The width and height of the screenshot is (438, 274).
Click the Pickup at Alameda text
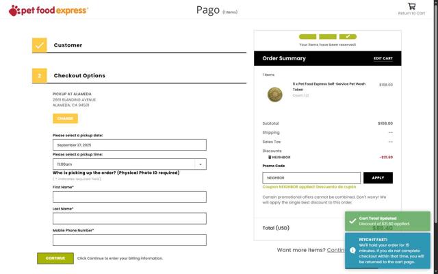[72, 94]
